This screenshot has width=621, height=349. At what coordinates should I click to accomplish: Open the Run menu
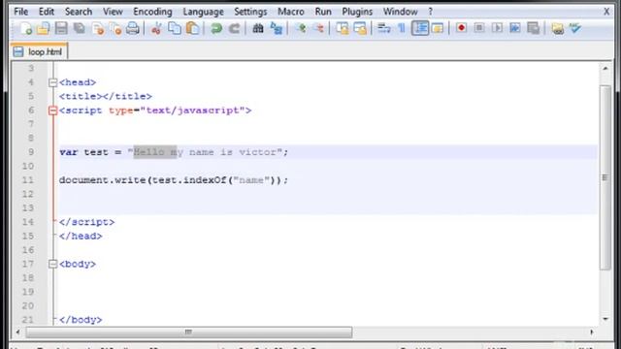(323, 12)
